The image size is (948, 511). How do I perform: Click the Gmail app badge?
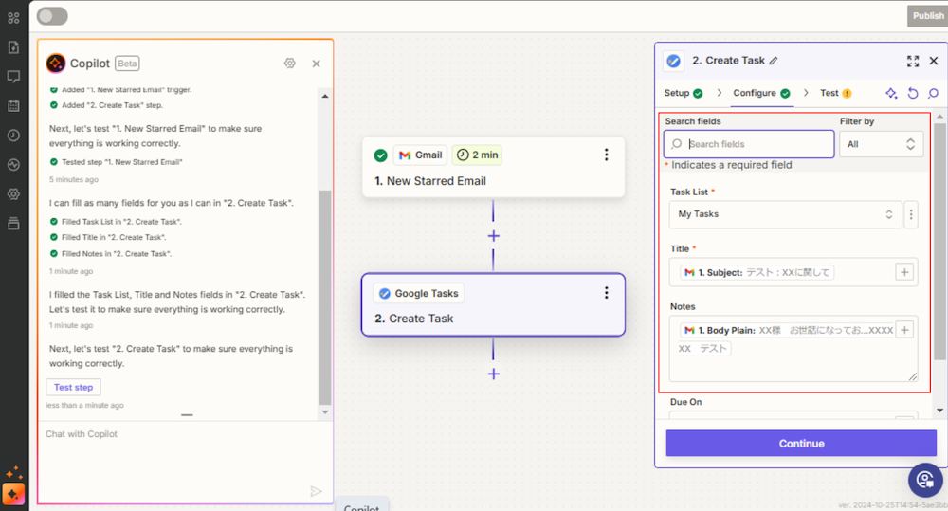[420, 155]
